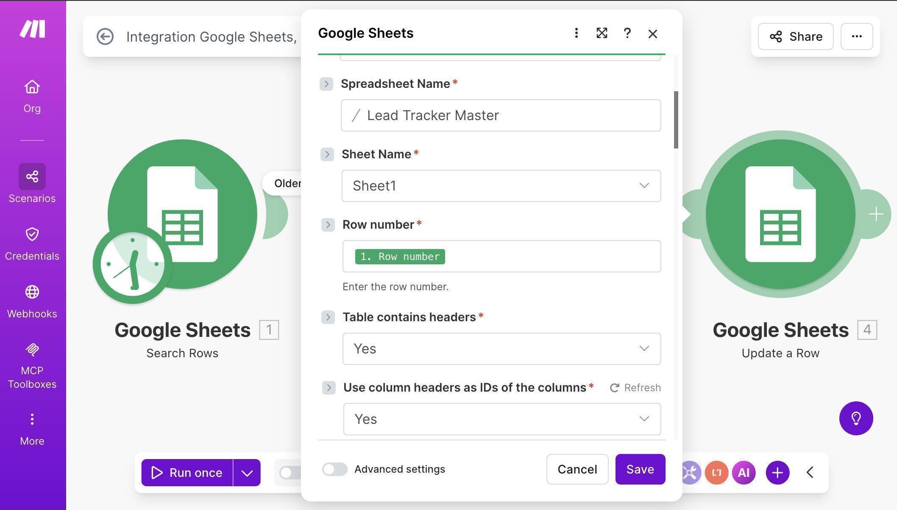Viewport: 897px width, 510px height.
Task: Edit the Spreadsheet Name field
Action: pos(501,115)
